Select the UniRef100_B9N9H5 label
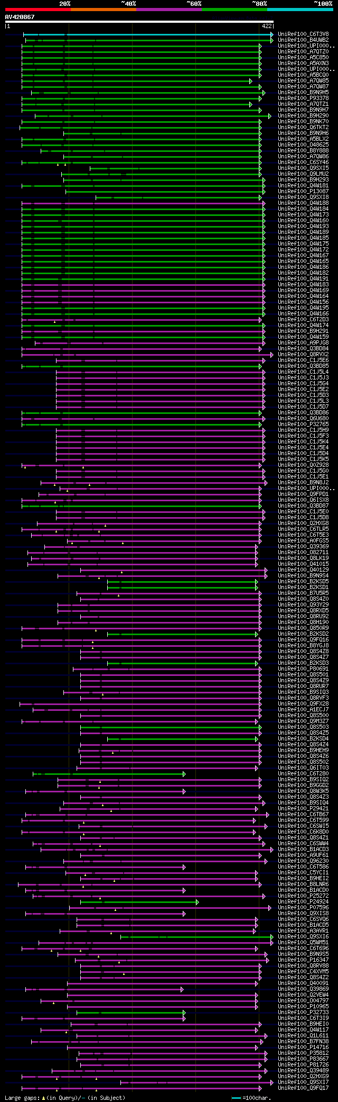 click(303, 93)
